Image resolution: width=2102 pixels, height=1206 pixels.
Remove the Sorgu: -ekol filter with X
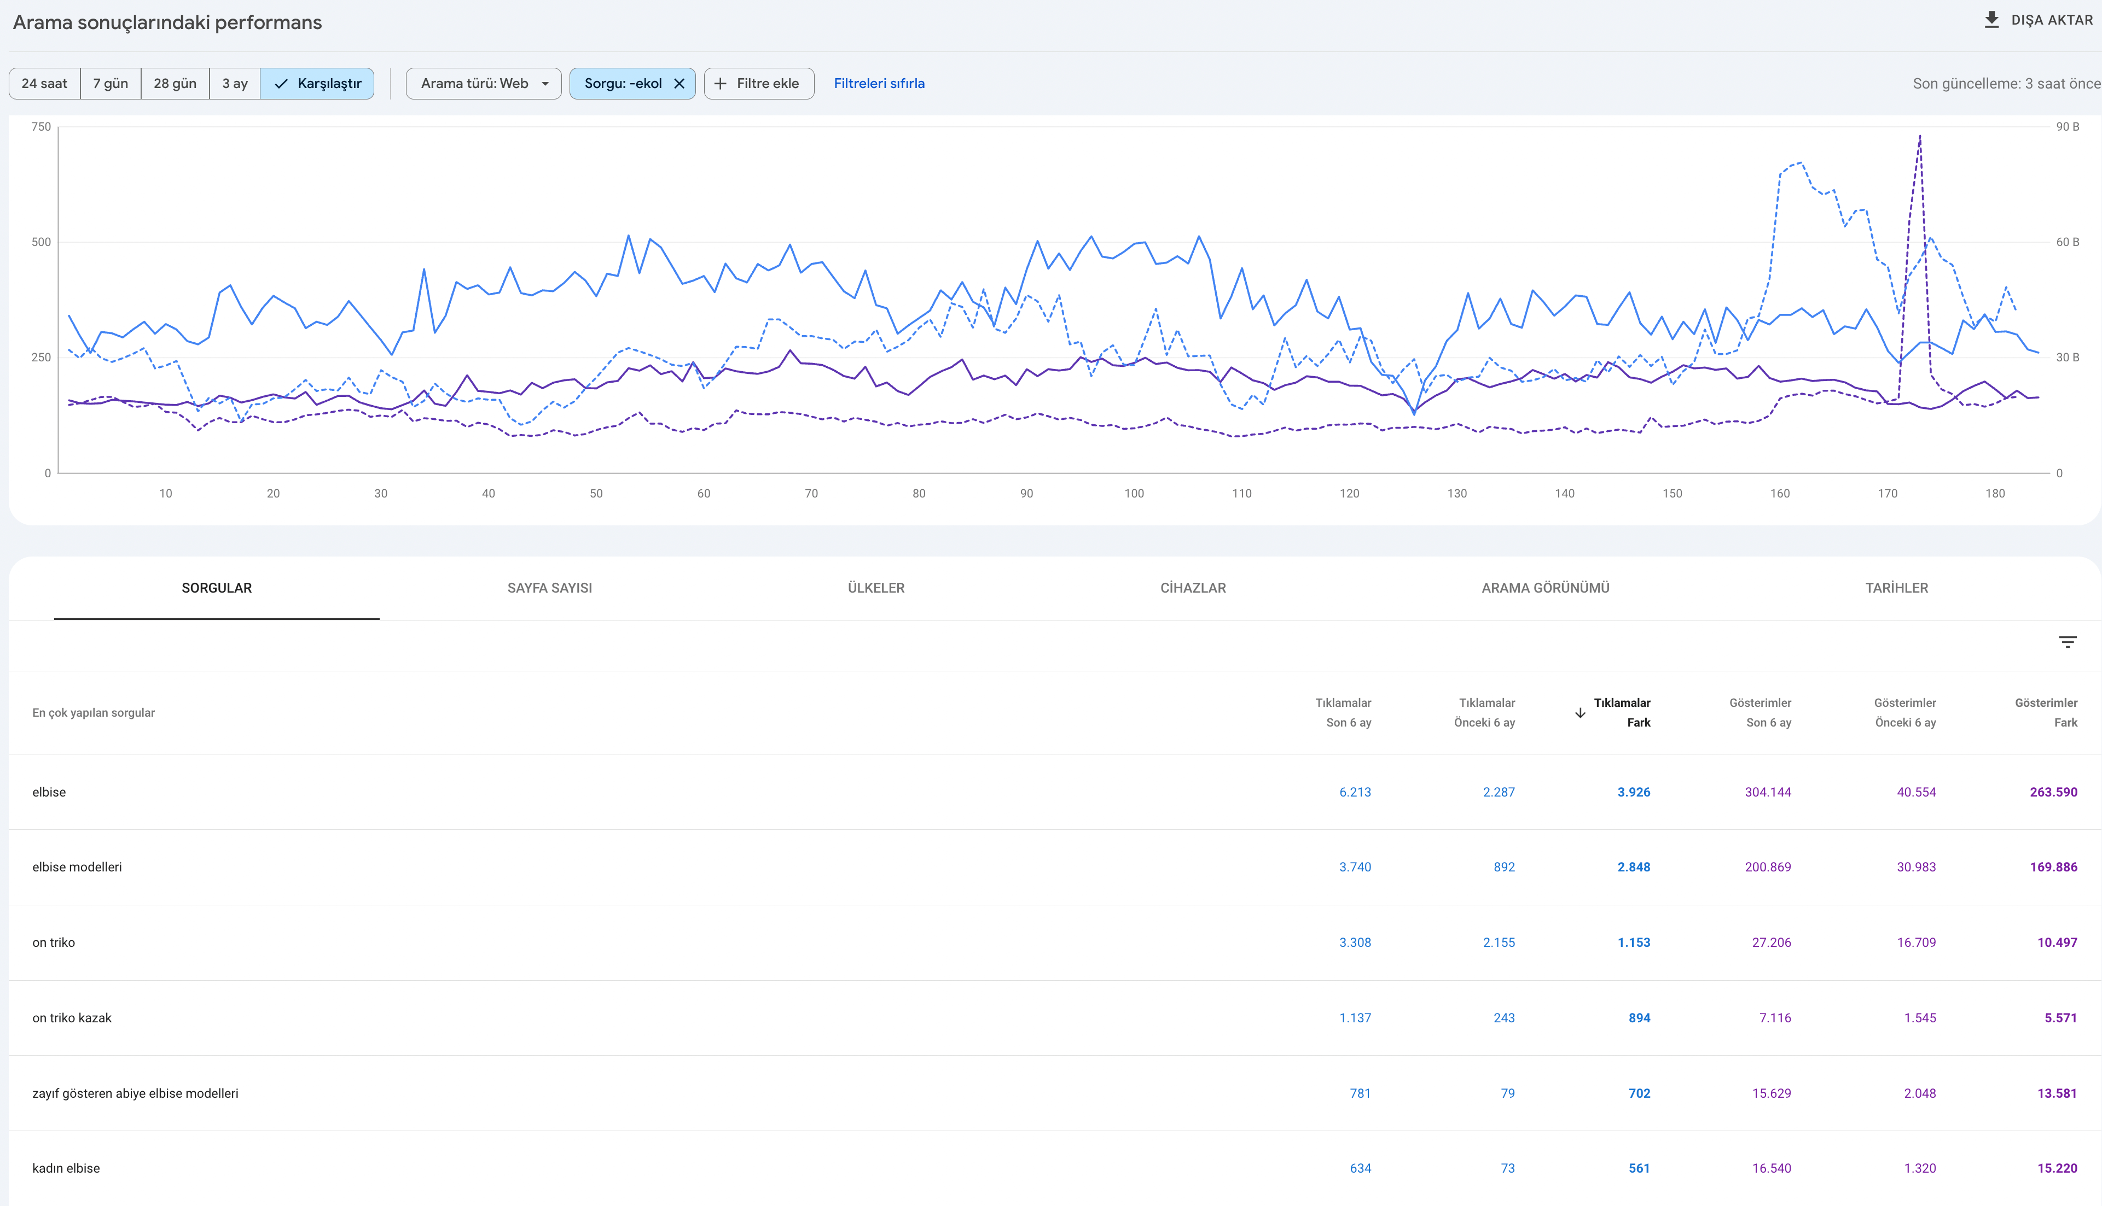(679, 84)
